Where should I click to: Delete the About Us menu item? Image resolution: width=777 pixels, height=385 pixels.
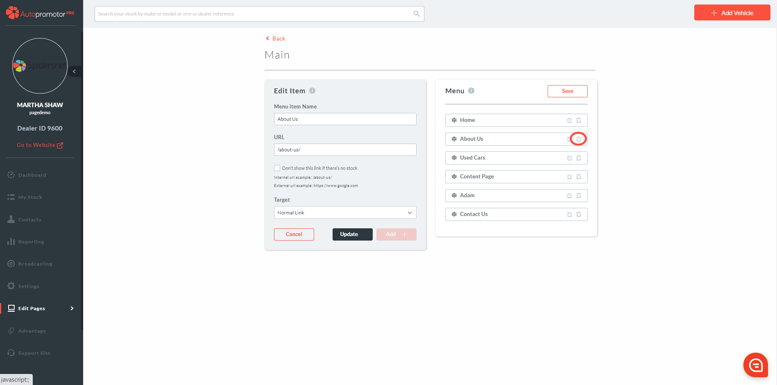[578, 139]
